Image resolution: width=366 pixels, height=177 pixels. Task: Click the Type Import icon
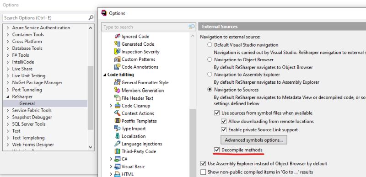click(x=118, y=129)
